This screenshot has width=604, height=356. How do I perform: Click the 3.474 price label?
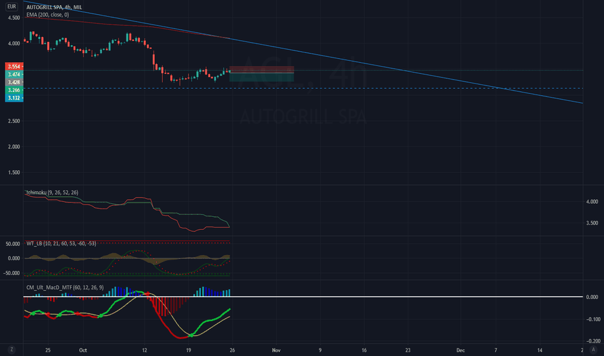point(14,74)
